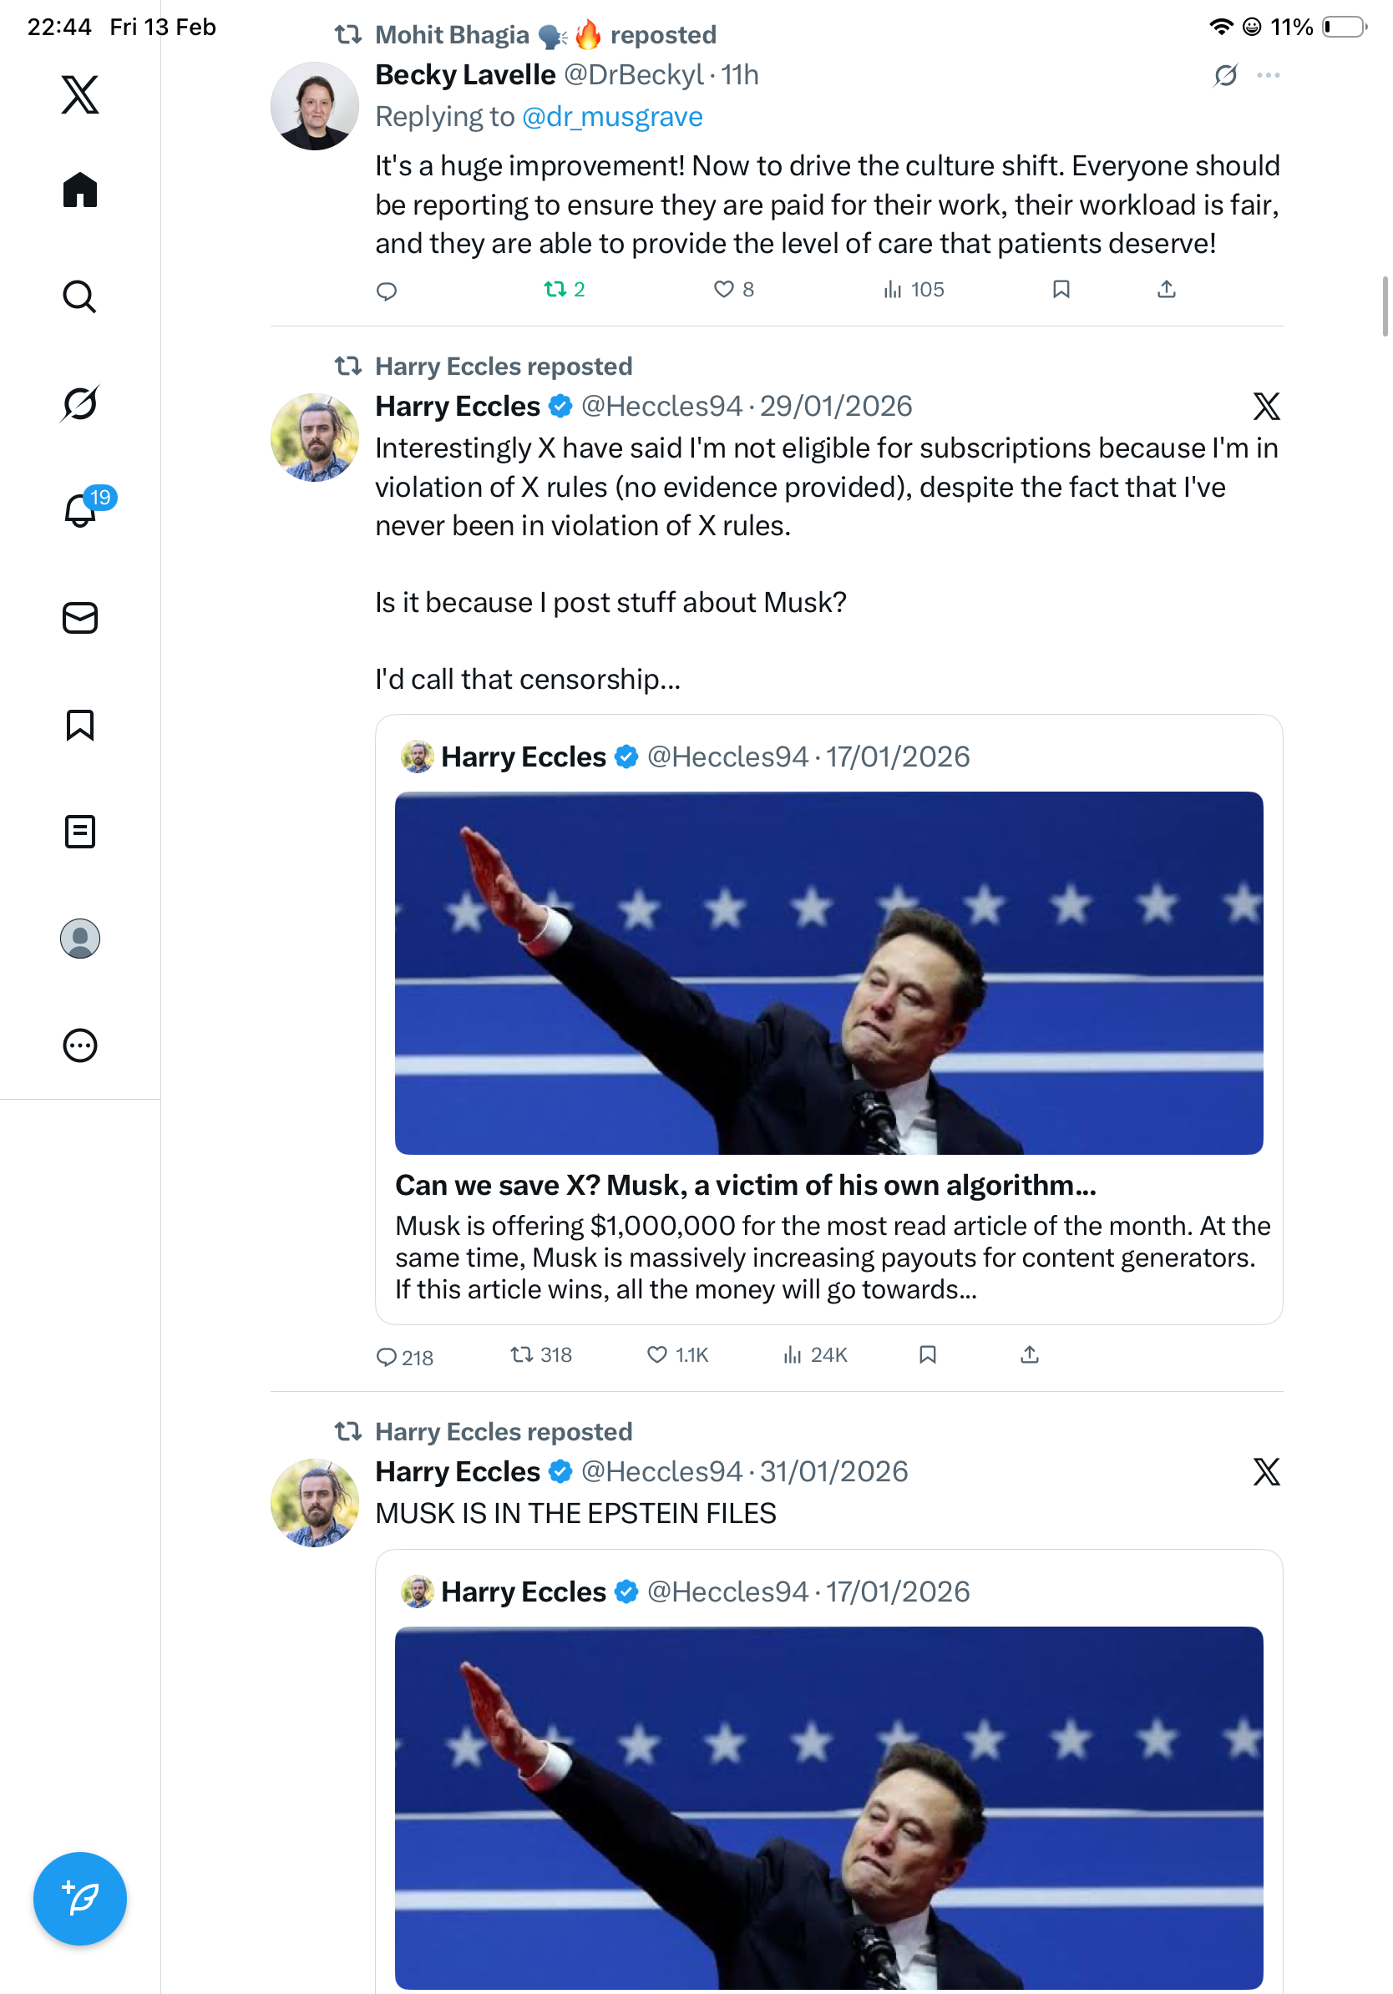Click the page scrollbar on right edge
Screen dimensions: 1393x1994
[x=1385, y=306]
